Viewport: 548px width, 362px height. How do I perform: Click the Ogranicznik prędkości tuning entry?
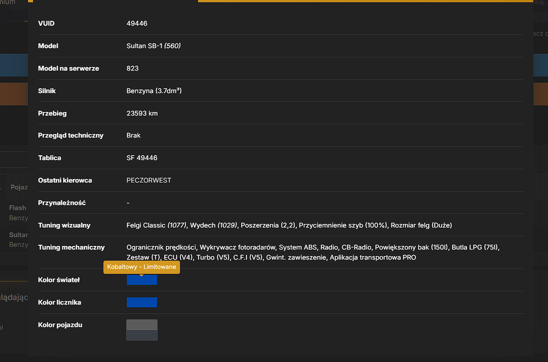161,248
